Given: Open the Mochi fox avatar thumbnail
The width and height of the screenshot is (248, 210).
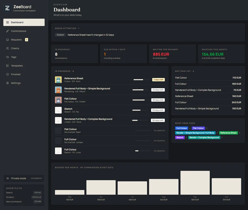Looking at the screenshot, I should tap(58, 90).
